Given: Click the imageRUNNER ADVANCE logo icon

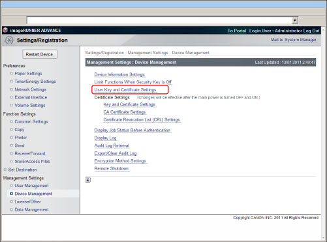Looking at the screenshot, I should [x=5, y=30].
